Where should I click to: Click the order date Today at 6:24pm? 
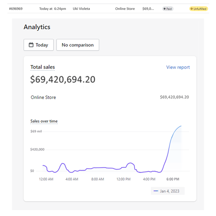pyautogui.click(x=53, y=9)
